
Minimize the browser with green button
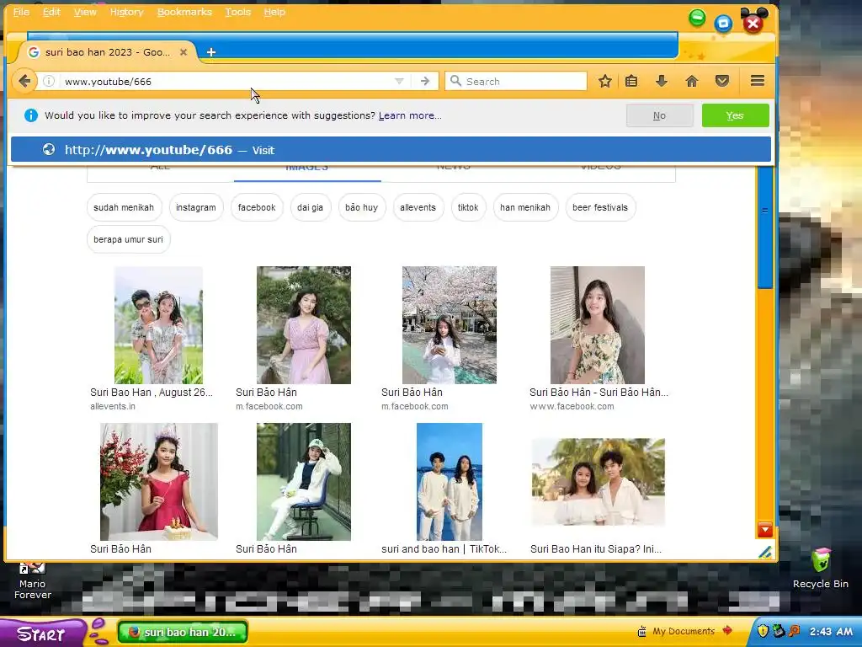point(697,18)
